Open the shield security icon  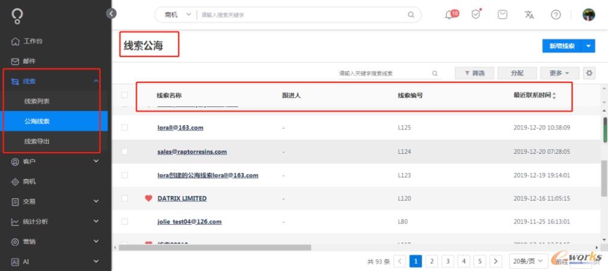pyautogui.click(x=476, y=14)
